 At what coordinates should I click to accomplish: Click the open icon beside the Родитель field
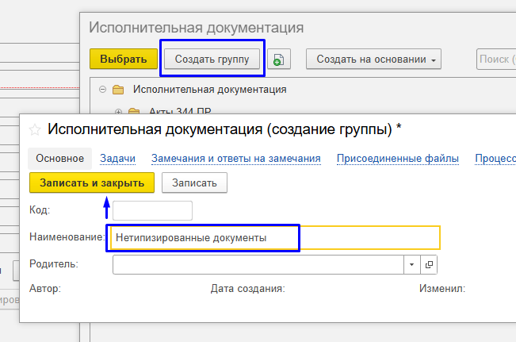[x=430, y=264]
